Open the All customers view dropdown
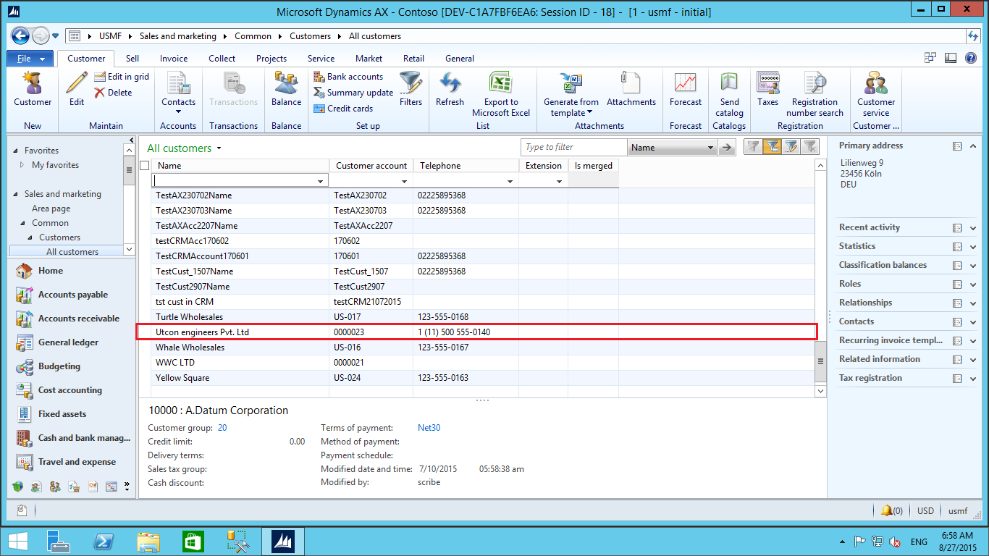989x556 pixels. tap(219, 148)
